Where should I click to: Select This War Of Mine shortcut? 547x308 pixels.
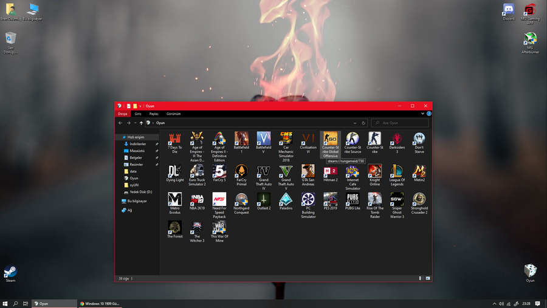(x=219, y=231)
